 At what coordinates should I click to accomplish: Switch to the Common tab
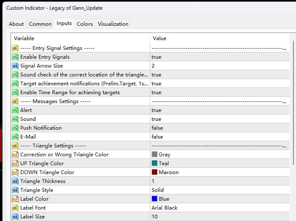(40, 24)
